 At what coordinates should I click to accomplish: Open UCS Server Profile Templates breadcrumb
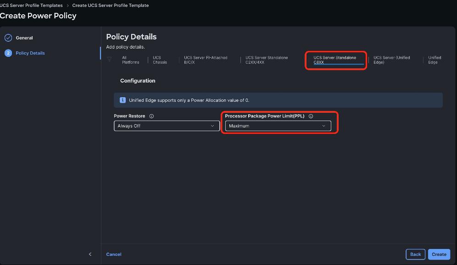pyautogui.click(x=31, y=5)
